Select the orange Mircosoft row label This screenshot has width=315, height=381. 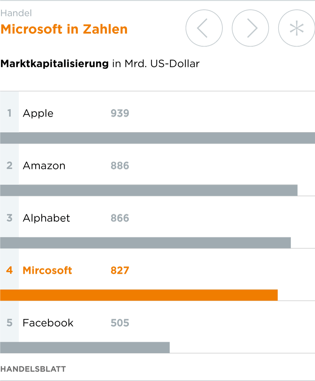[x=47, y=270]
